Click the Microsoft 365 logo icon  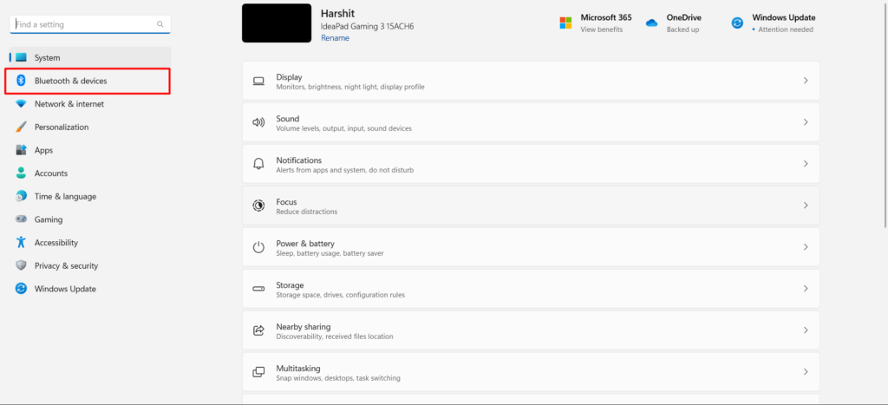pyautogui.click(x=565, y=23)
